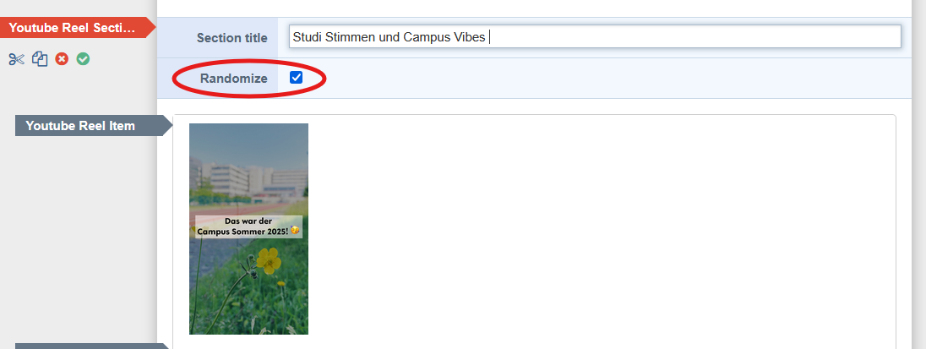Viewport: 926px width, 349px height.
Task: Click empty area of the Reel Item panel
Action: click(591, 228)
